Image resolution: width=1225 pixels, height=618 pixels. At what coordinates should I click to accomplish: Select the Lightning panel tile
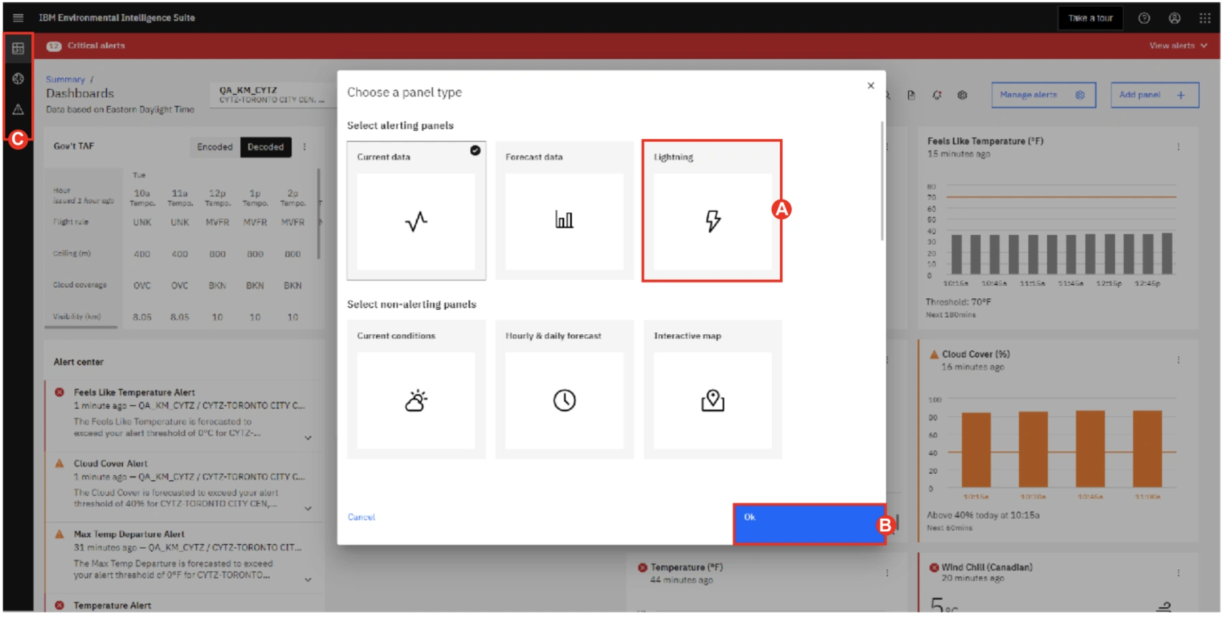[x=712, y=211]
